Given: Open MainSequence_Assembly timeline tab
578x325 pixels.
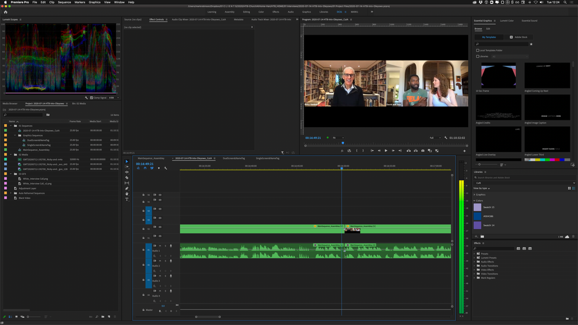Looking at the screenshot, I should pos(151,158).
